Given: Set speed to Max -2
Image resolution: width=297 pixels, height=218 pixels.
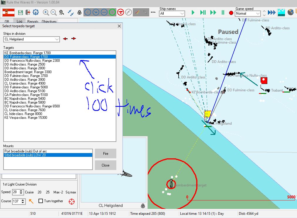Looking at the screenshot, I should [x=58, y=192].
